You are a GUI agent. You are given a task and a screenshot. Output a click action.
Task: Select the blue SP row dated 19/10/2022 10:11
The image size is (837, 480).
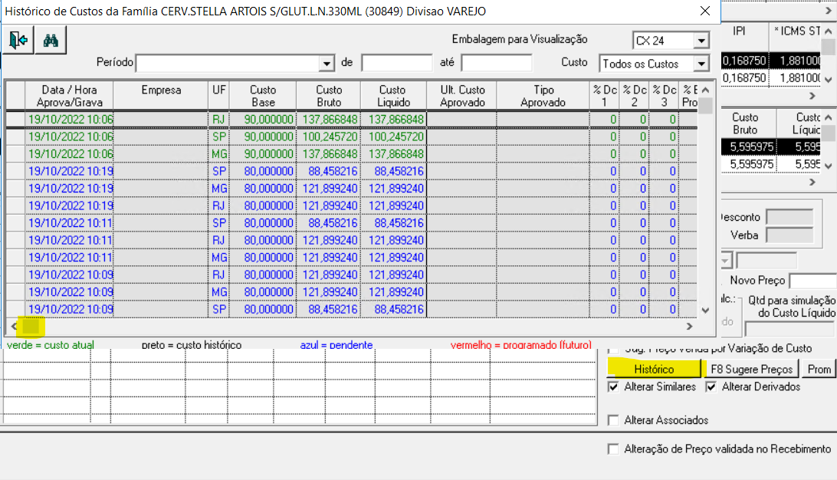click(352, 222)
